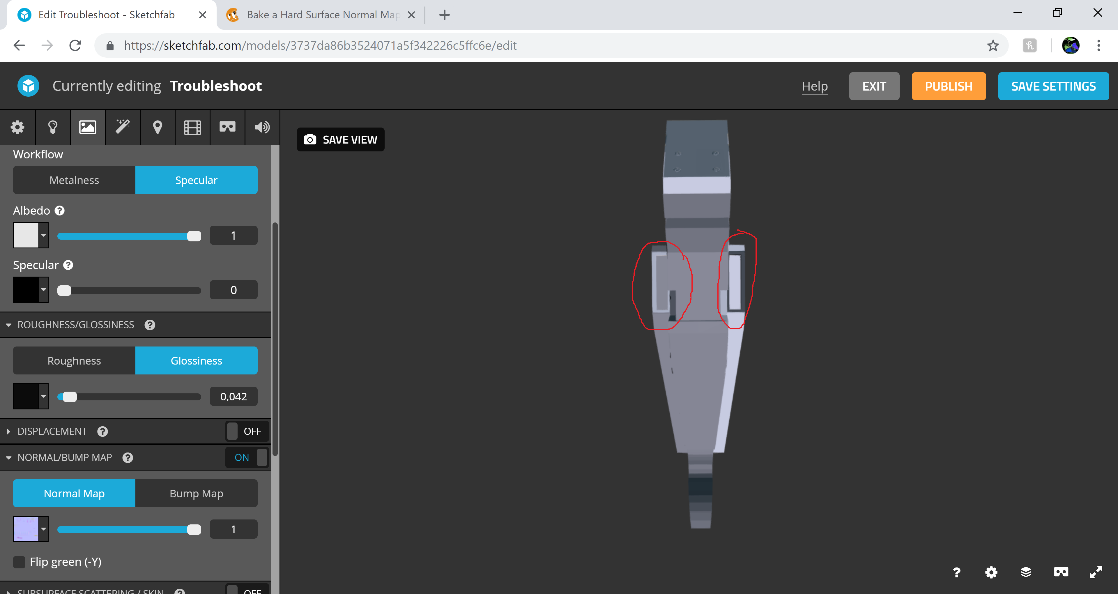
Task: Open the scene settings panel
Action: pyautogui.click(x=17, y=127)
